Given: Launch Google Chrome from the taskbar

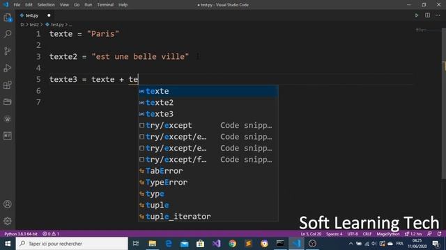Looking at the screenshot, I should (232, 244).
